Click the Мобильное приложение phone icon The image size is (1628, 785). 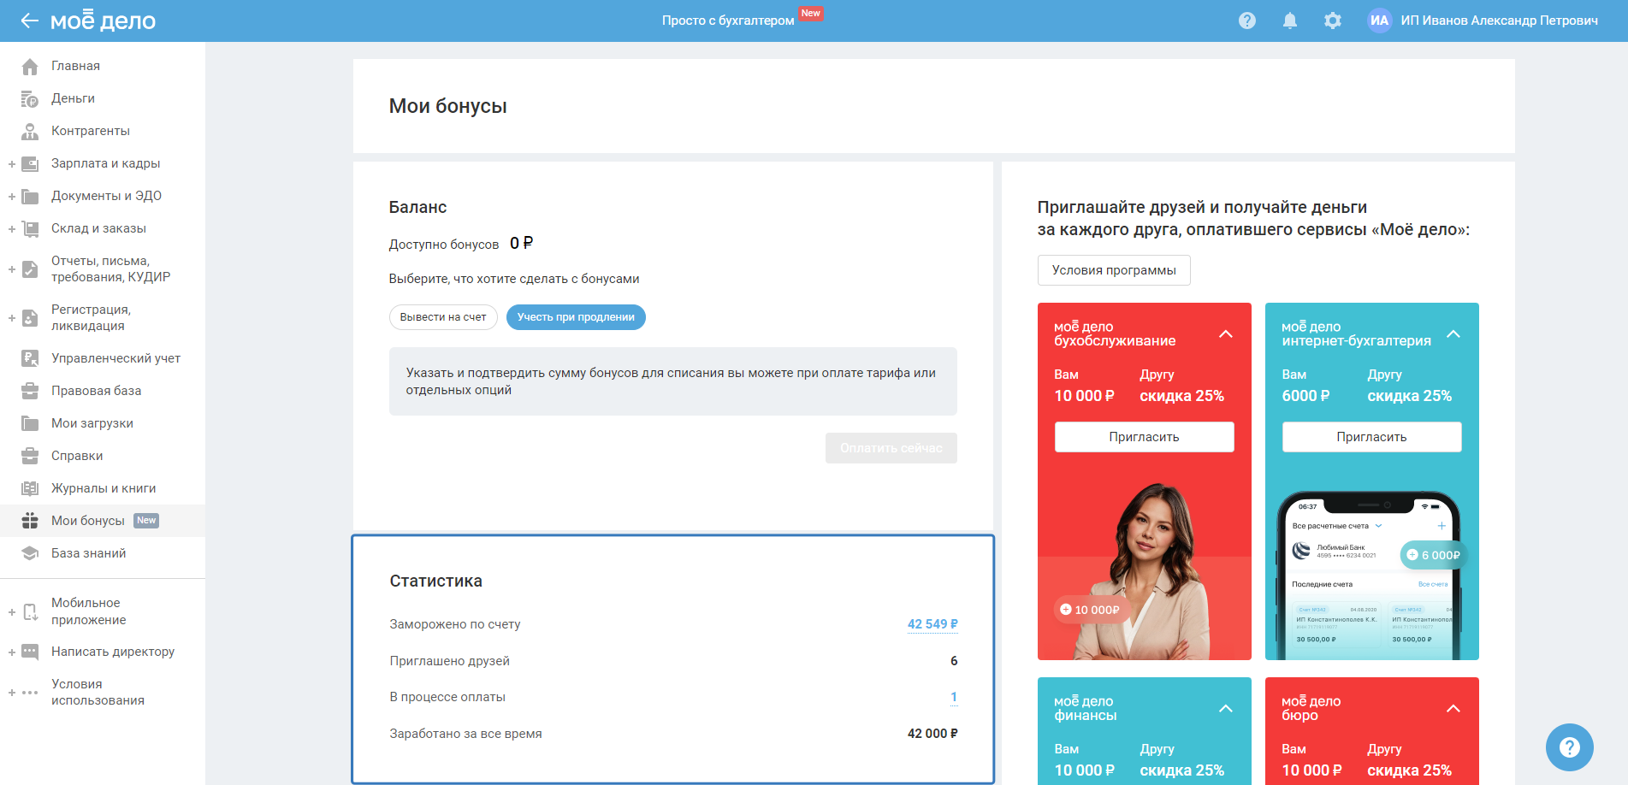(x=30, y=611)
